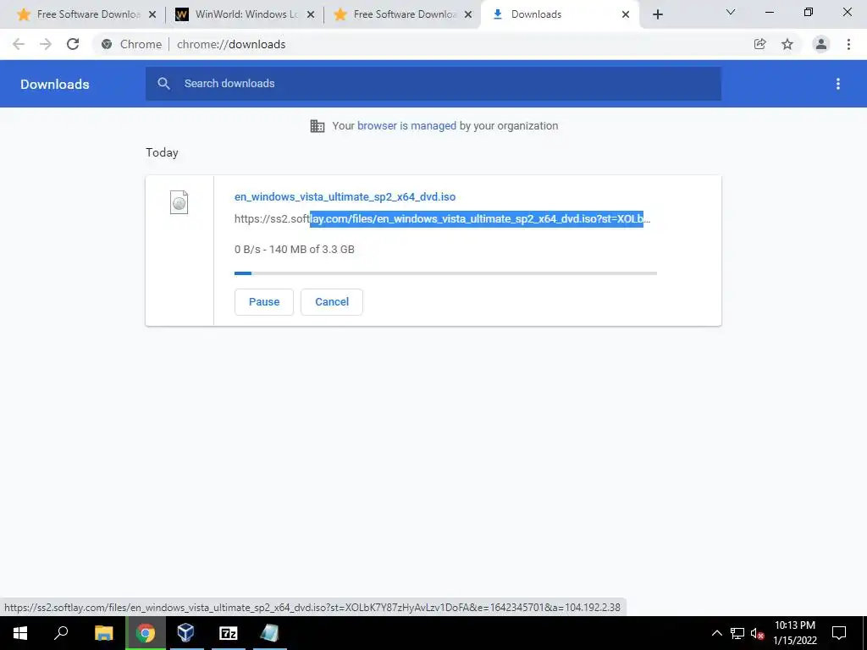The width and height of the screenshot is (867, 650).
Task: Close the WinWorld tab
Action: [x=311, y=14]
